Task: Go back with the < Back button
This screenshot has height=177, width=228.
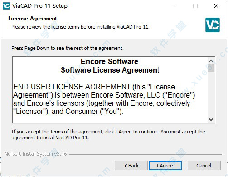Action: tap(131, 166)
